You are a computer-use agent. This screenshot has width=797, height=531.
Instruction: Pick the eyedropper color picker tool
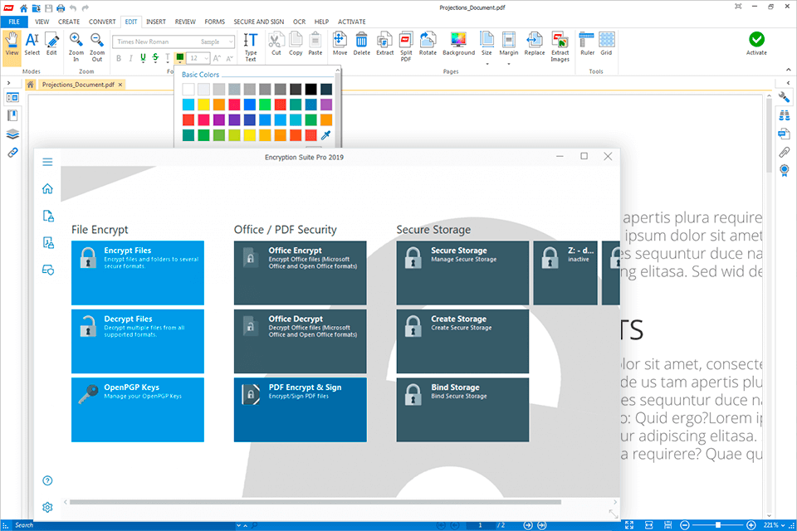(x=325, y=135)
